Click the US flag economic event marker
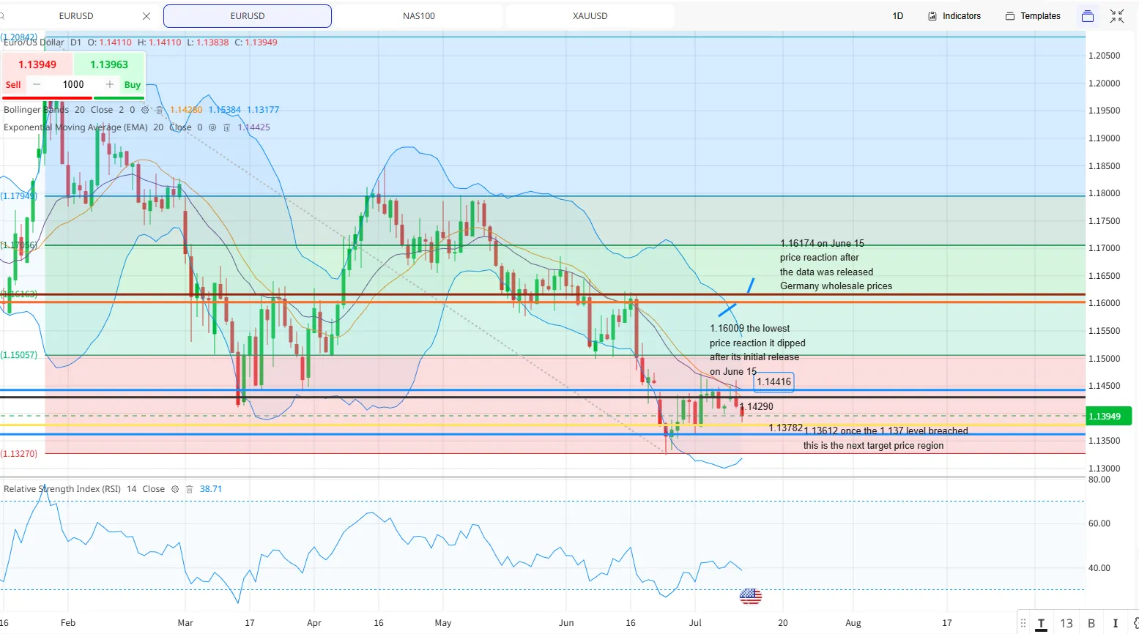The width and height of the screenshot is (1139, 634). point(751,596)
